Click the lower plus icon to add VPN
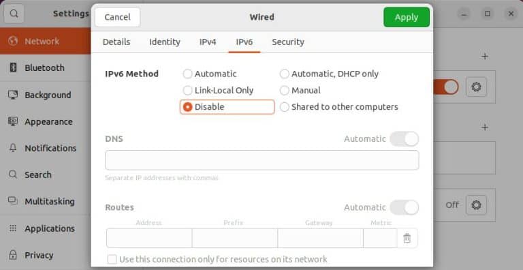 (485, 127)
